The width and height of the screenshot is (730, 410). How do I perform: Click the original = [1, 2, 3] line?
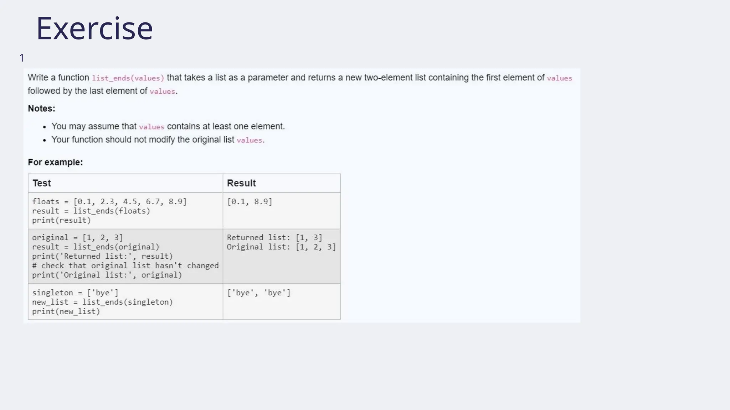77,238
